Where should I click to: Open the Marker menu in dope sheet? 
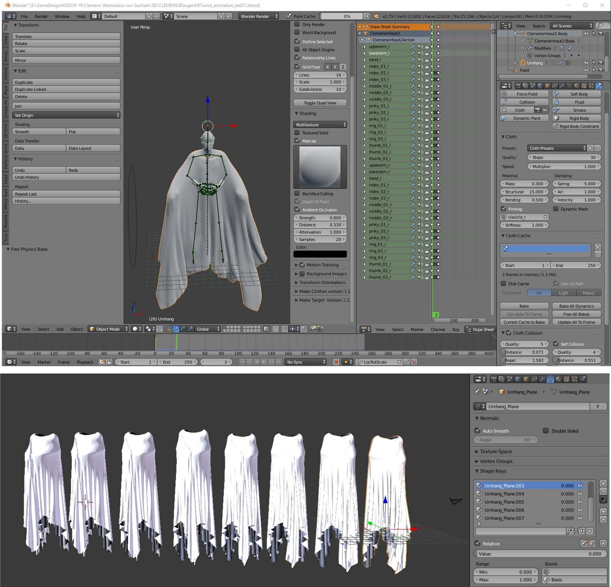[x=417, y=330]
